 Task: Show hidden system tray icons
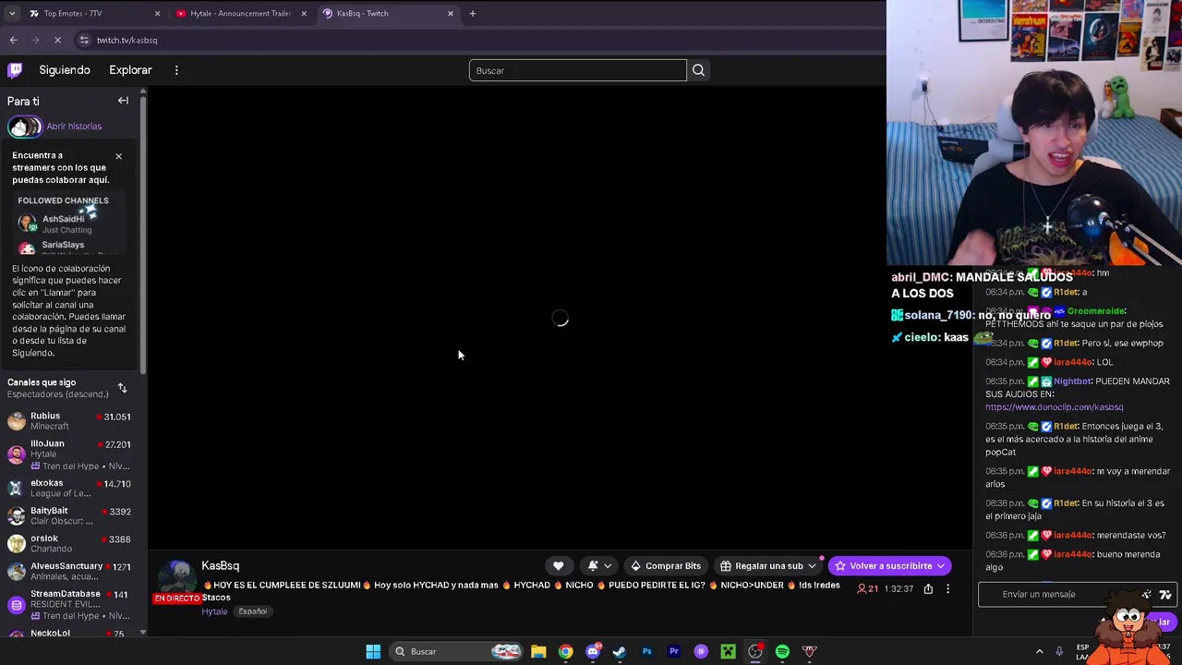click(x=1039, y=651)
